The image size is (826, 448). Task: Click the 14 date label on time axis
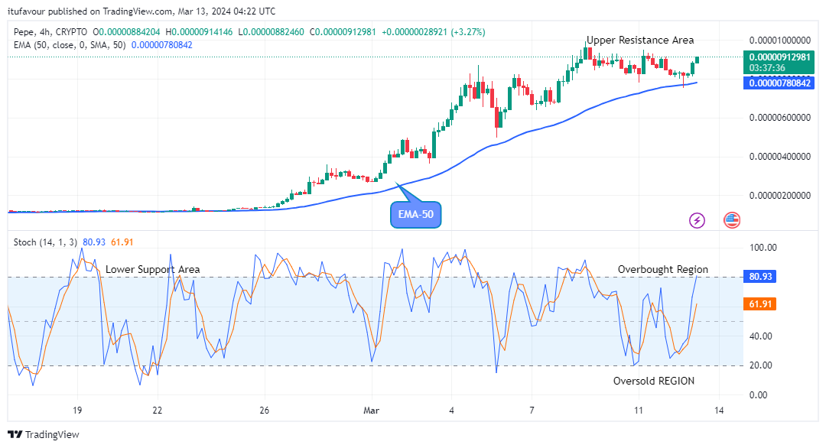point(719,410)
